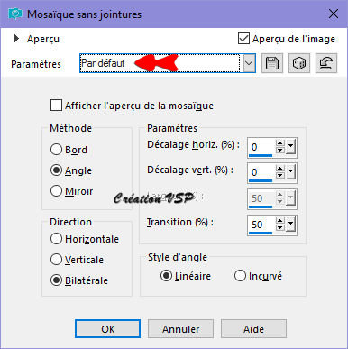Click the Annuler button
The height and width of the screenshot is (349, 348).
click(180, 329)
